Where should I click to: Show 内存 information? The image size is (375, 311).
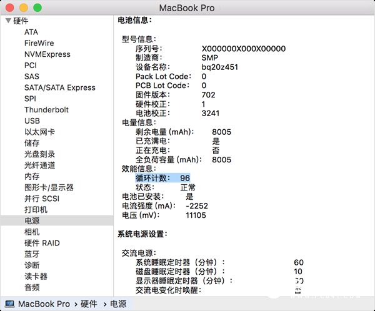(x=32, y=176)
